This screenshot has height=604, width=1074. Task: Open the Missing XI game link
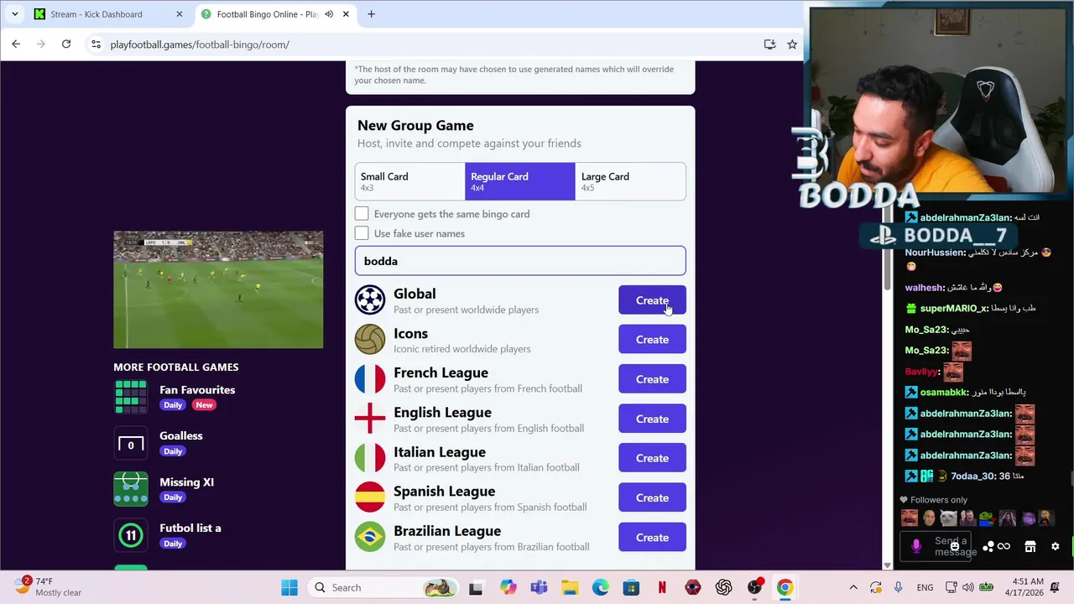coord(186,482)
